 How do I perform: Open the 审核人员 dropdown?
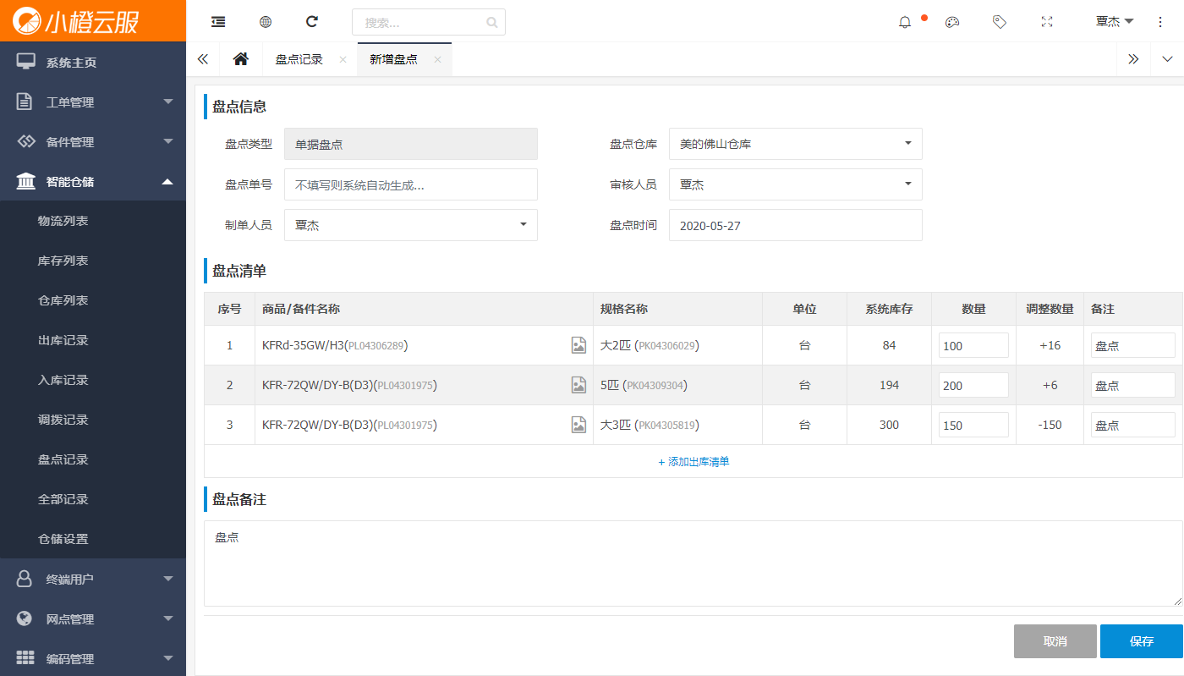[795, 184]
